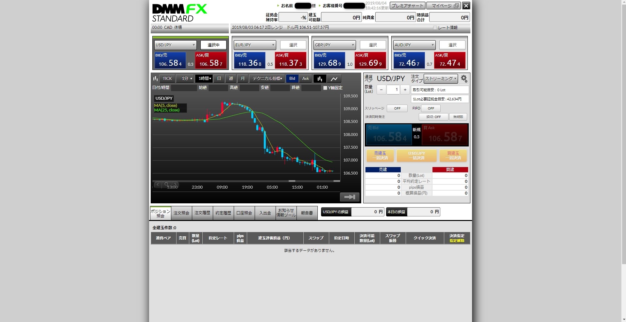The image size is (626, 322).
Task: Open the ストリーミング order type dropdown
Action: [440, 79]
